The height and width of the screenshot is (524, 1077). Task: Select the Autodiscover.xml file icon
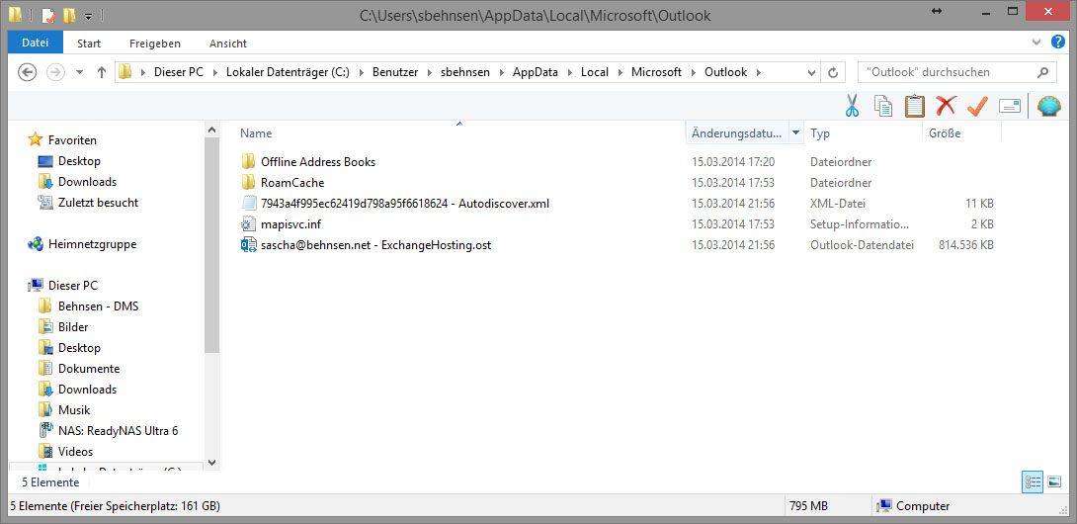click(249, 204)
